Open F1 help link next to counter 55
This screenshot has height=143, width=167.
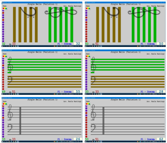coord(65,92)
